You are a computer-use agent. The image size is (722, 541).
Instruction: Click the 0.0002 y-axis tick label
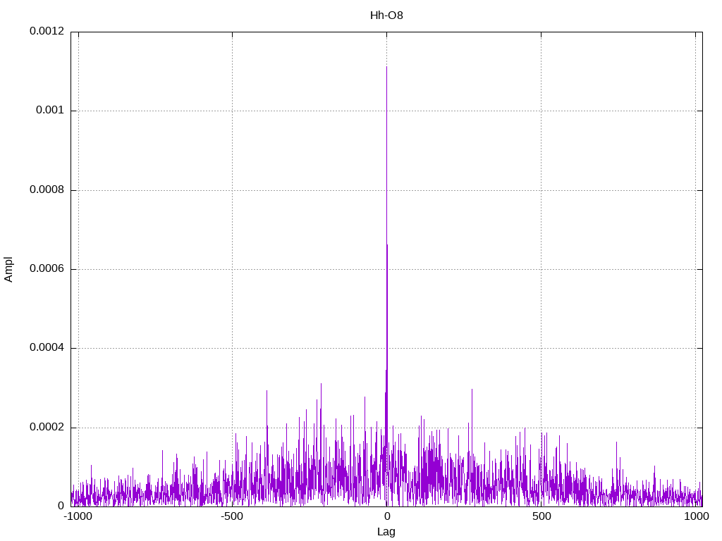click(x=47, y=427)
